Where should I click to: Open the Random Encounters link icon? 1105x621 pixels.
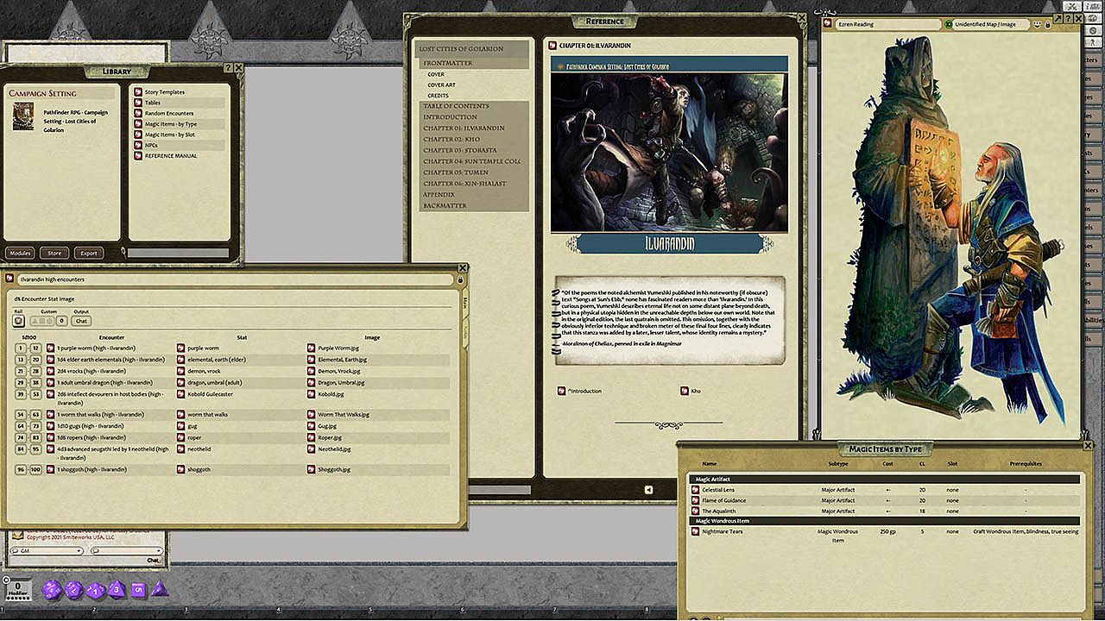[137, 113]
